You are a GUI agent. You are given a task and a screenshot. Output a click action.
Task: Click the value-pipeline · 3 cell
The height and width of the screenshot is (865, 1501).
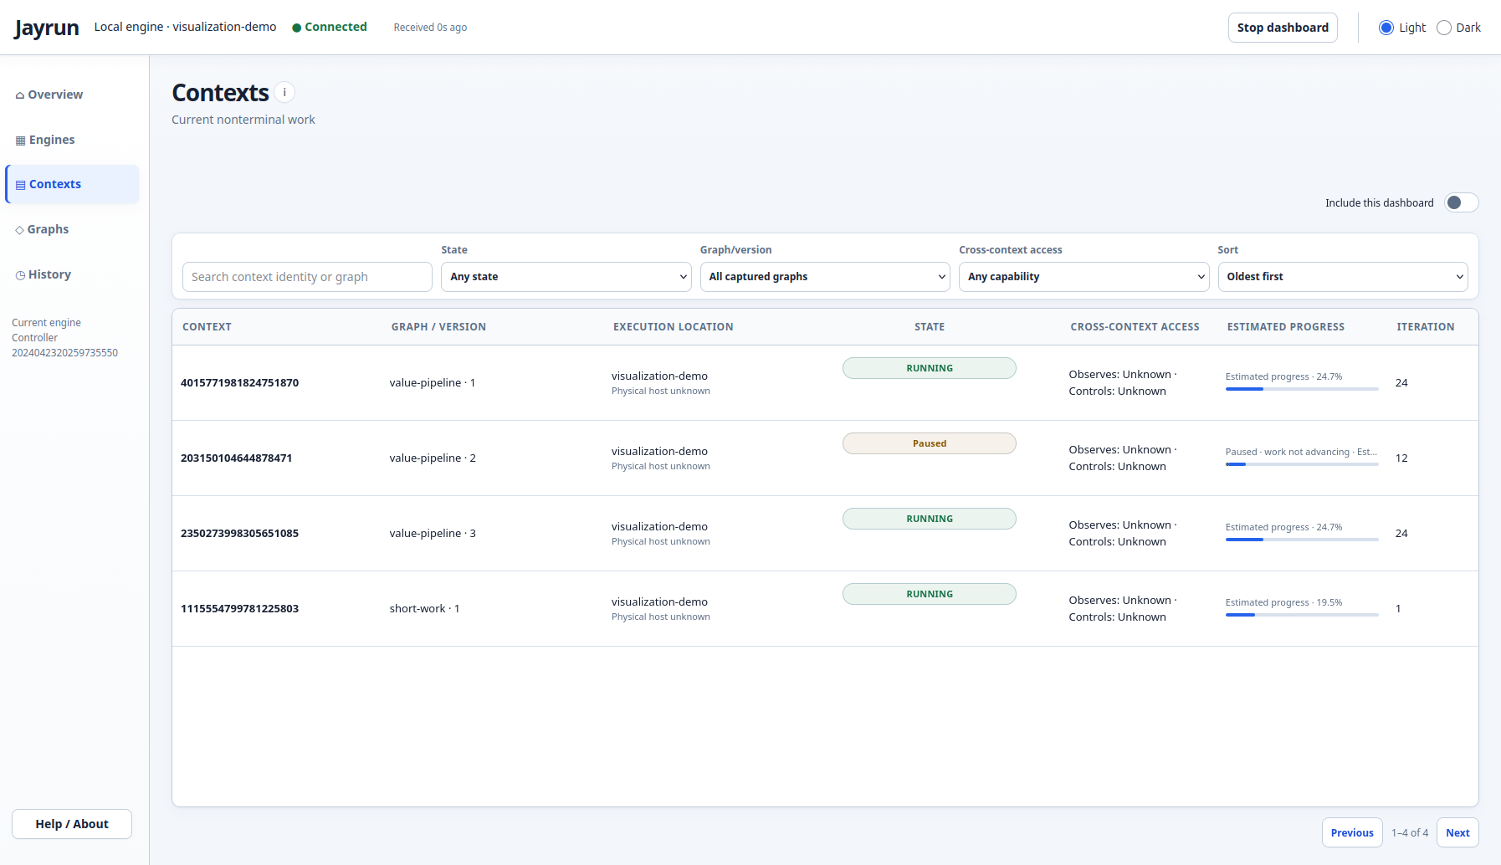(433, 534)
